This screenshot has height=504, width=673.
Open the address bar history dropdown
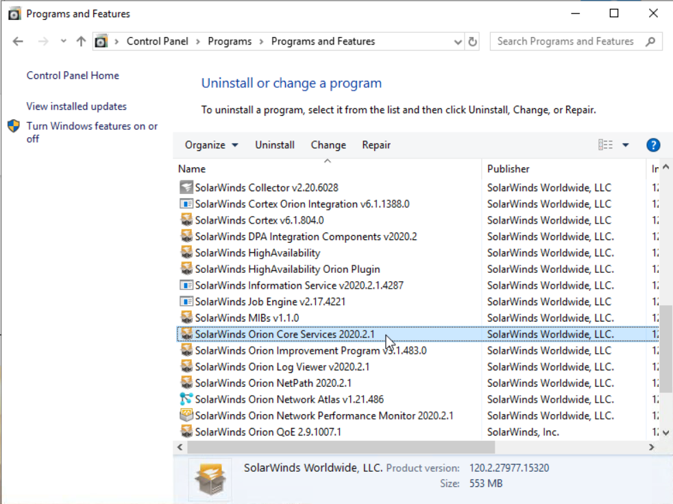click(x=458, y=42)
